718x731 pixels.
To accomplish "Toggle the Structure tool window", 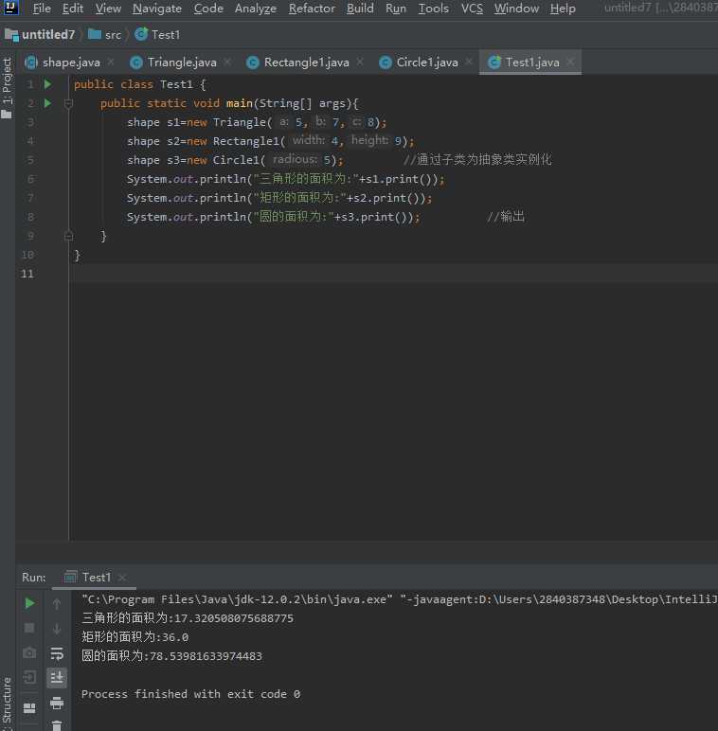I will tap(7, 703).
